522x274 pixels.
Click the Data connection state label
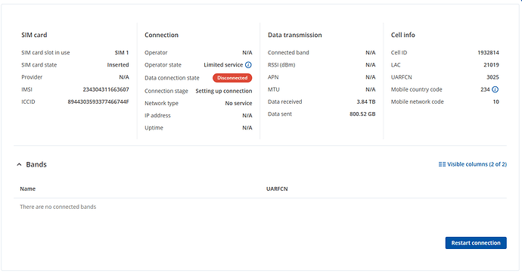coord(172,78)
